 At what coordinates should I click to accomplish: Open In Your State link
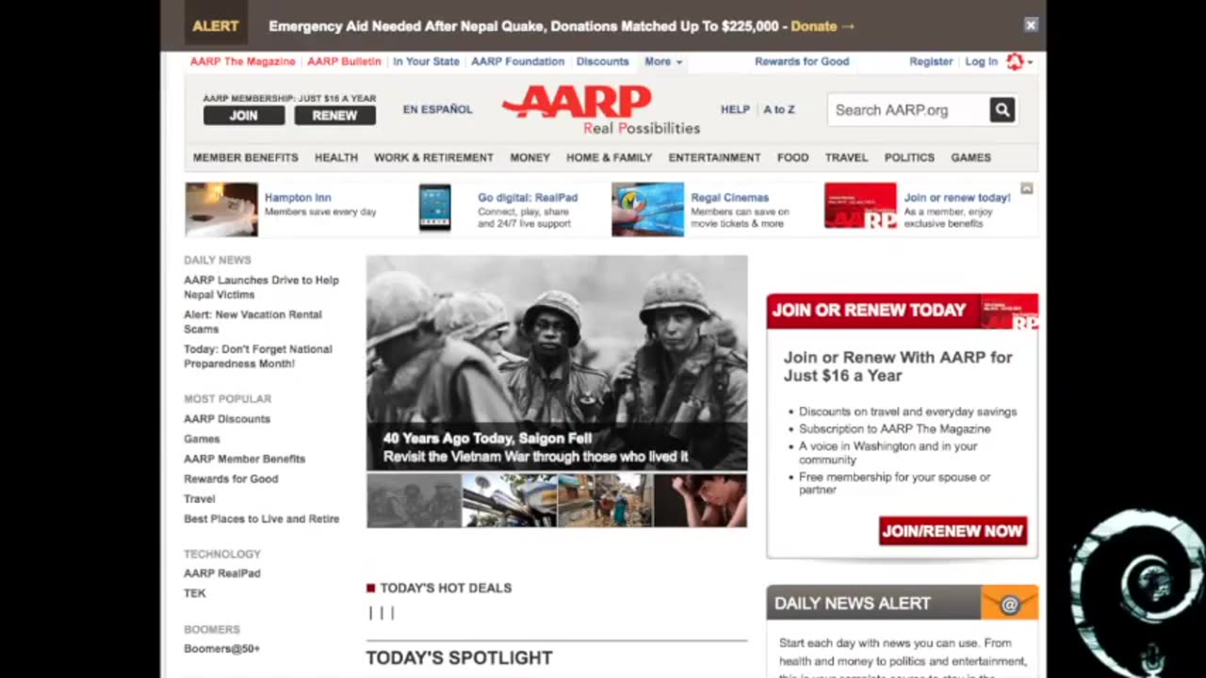coord(426,61)
